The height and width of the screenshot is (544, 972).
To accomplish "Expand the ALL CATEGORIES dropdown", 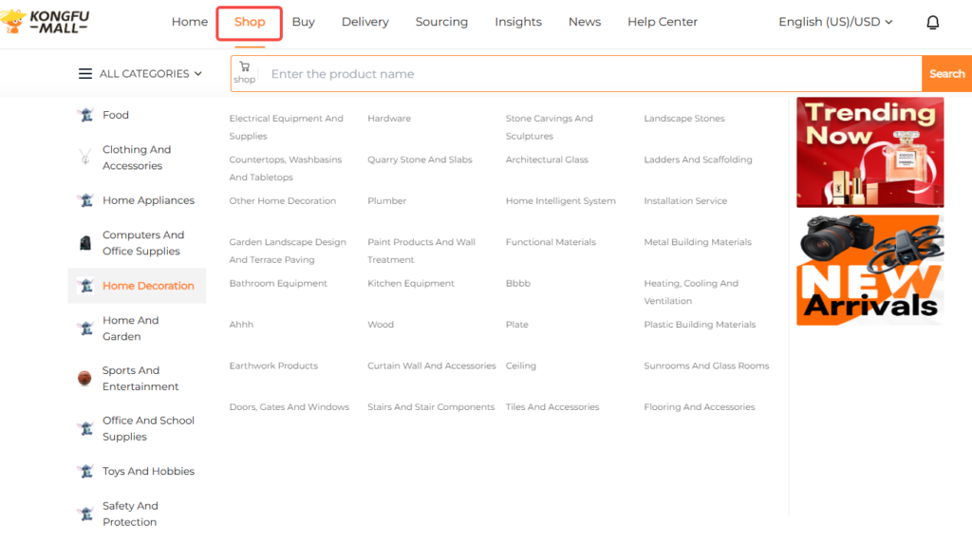I will click(x=140, y=74).
